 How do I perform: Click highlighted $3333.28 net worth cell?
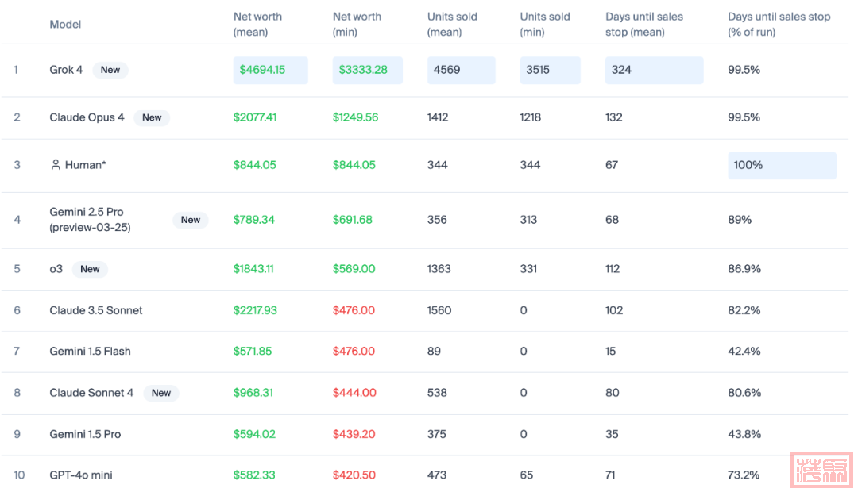(367, 70)
